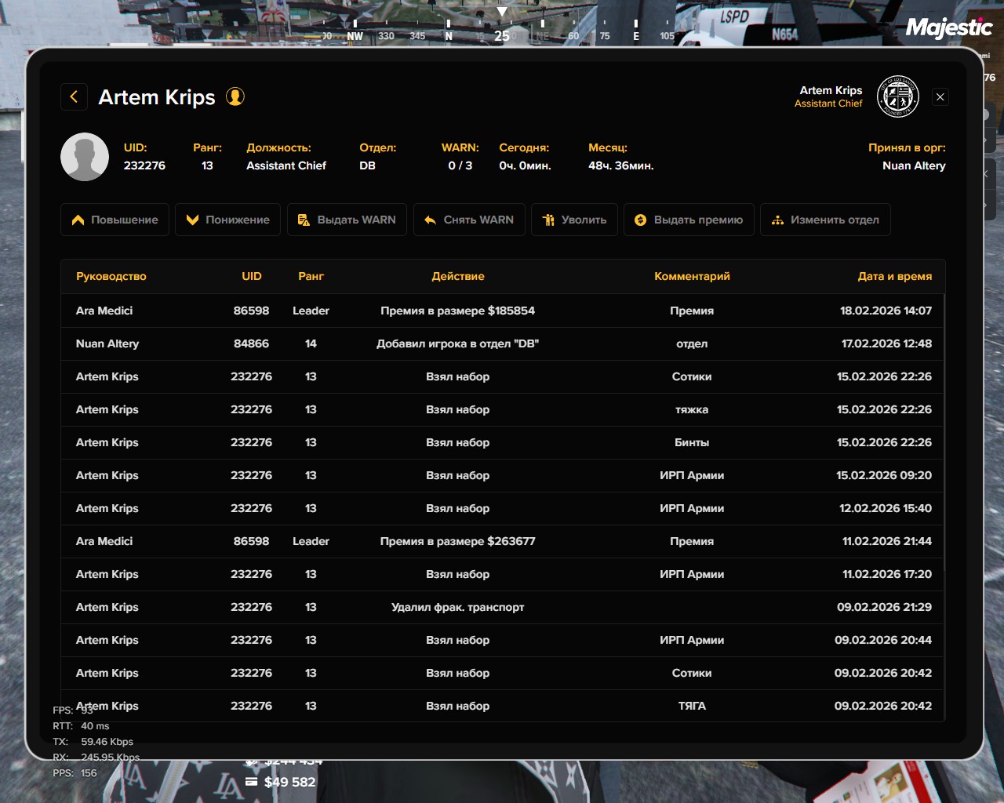
Task: Click the Дата и время column header
Action: [894, 276]
